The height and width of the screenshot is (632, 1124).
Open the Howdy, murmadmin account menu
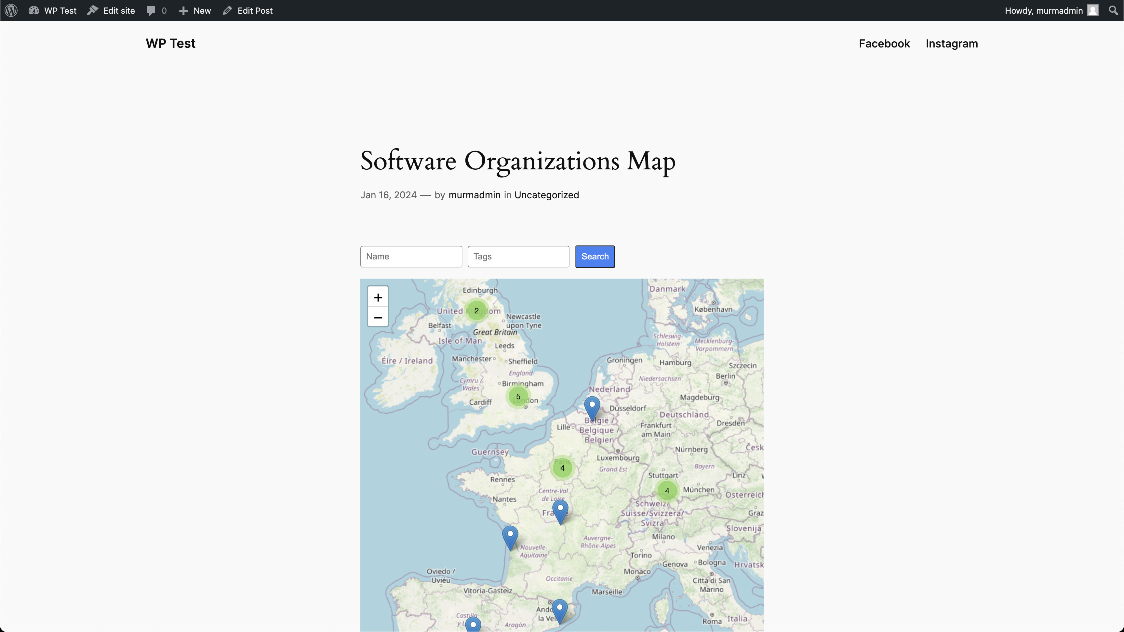(x=1051, y=10)
